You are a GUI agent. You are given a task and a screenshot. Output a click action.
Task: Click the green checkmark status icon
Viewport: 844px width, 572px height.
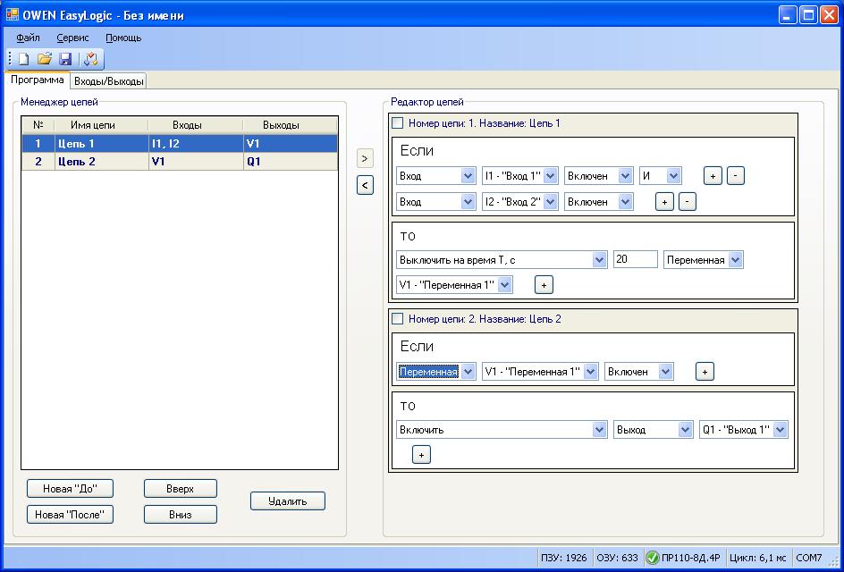tap(652, 558)
